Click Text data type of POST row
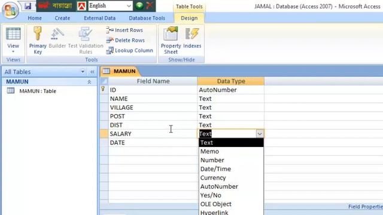Screen dimensions: 383x215 pos(230,116)
